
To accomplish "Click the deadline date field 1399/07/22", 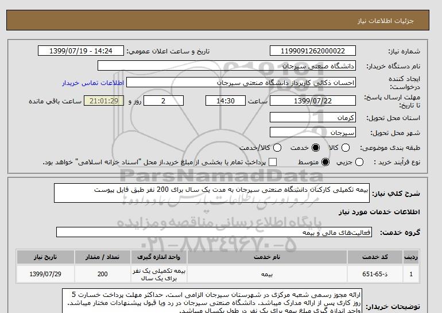I will click(x=313, y=101).
